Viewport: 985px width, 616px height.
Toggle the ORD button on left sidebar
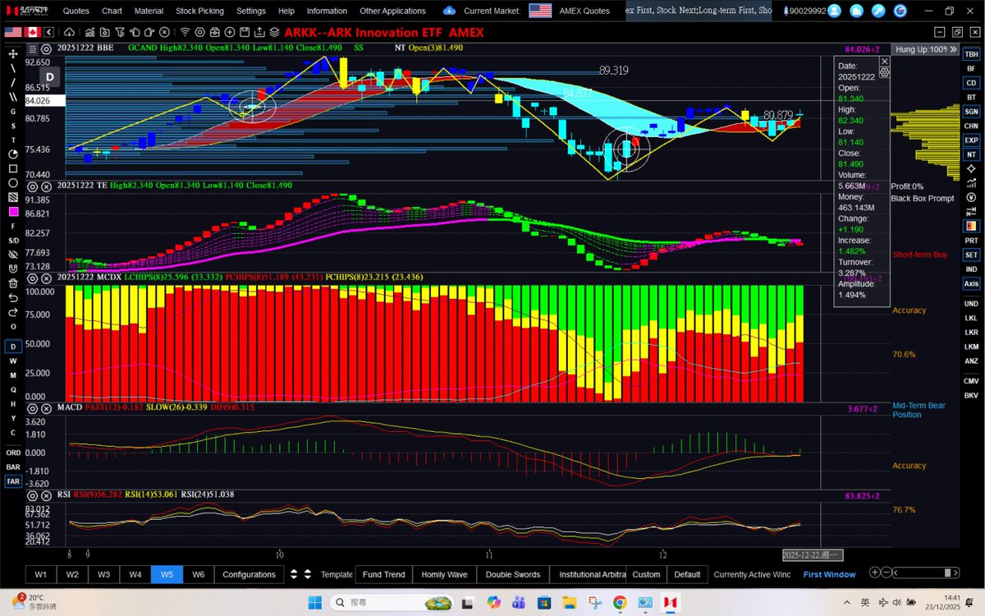tap(13, 453)
